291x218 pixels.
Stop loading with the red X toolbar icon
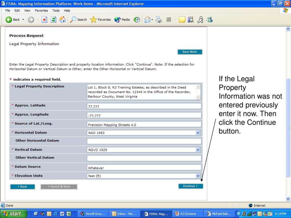click(44, 20)
